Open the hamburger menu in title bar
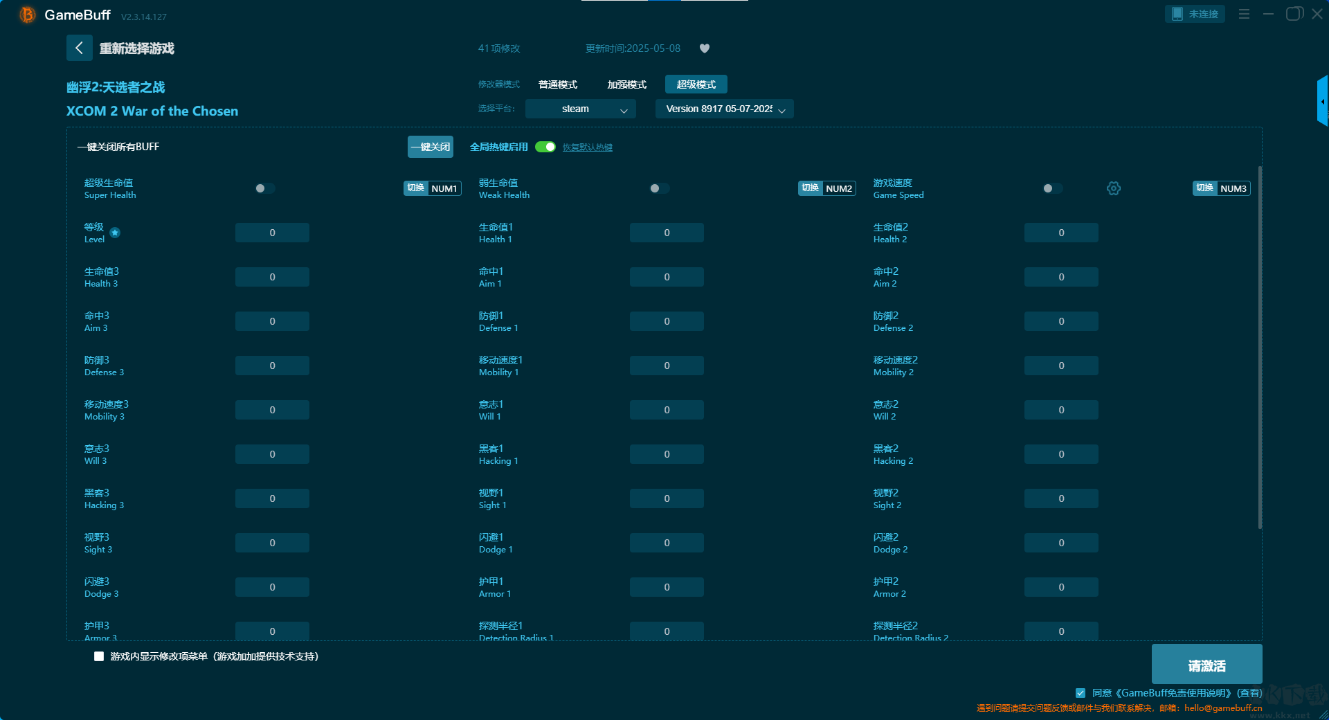 (x=1244, y=14)
